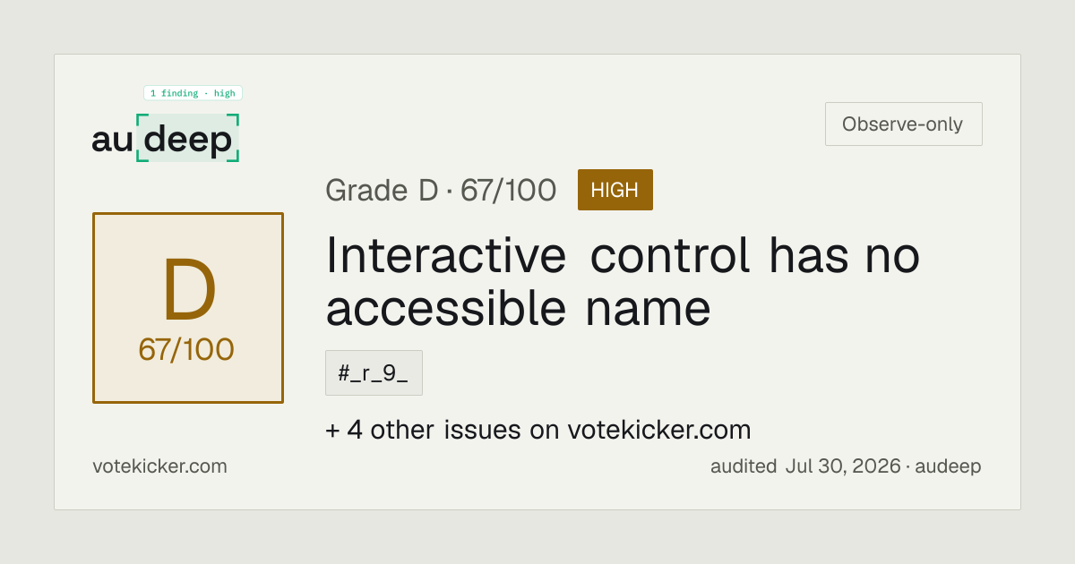Click the audeep name in the footer

(x=950, y=467)
